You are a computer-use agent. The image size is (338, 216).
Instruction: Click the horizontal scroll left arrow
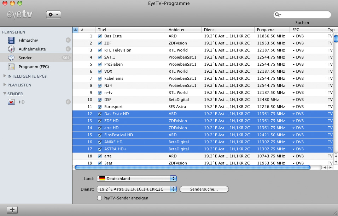click(325, 167)
